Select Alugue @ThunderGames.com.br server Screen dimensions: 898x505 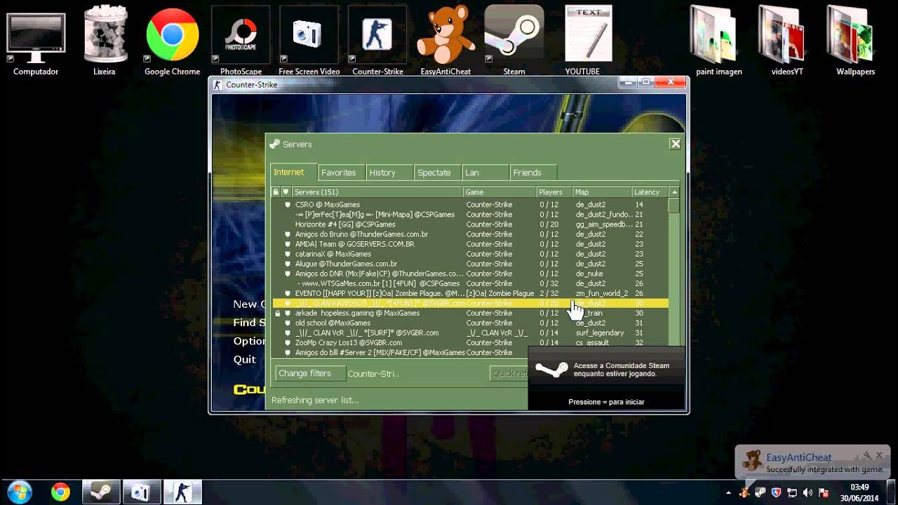(470, 264)
